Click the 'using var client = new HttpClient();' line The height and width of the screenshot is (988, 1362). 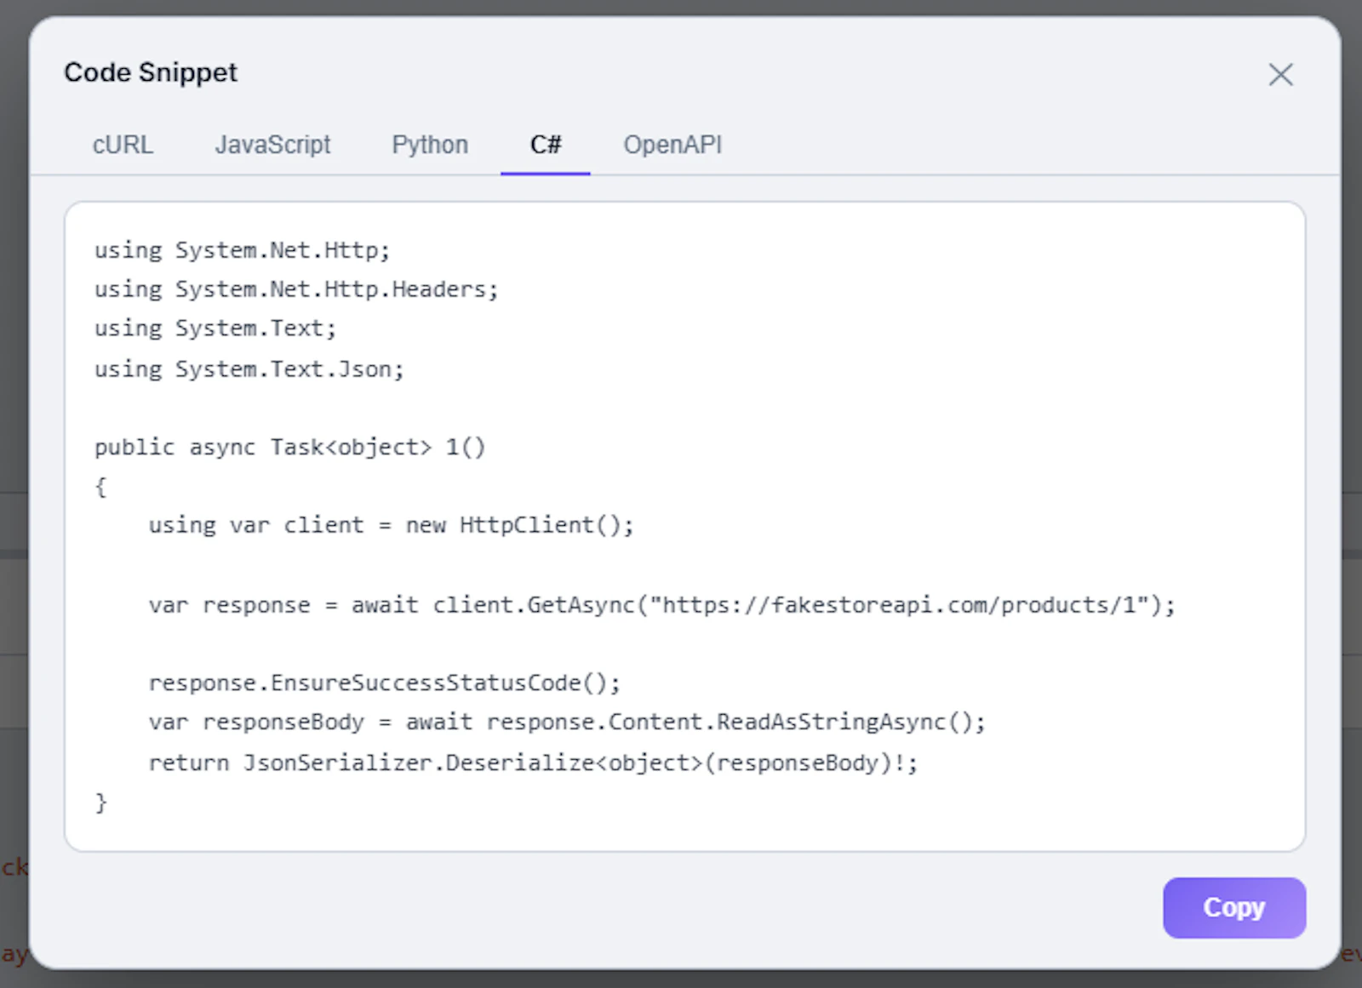392,525
